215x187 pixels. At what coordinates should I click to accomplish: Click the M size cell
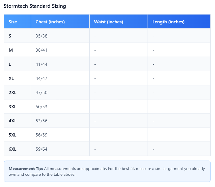coord(17,50)
